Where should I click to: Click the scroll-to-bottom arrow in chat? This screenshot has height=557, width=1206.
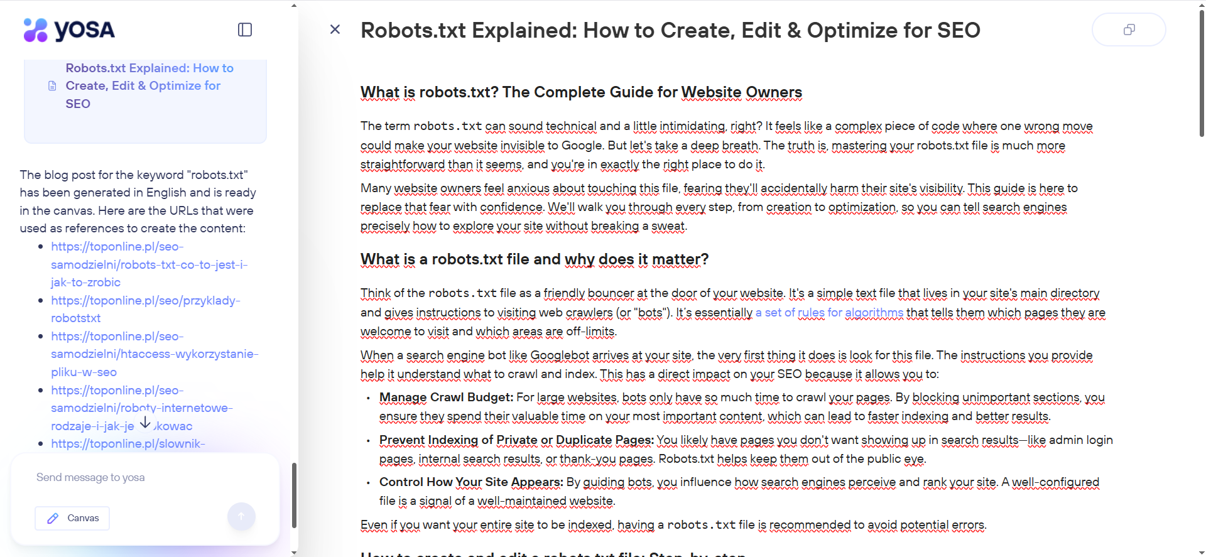(145, 423)
